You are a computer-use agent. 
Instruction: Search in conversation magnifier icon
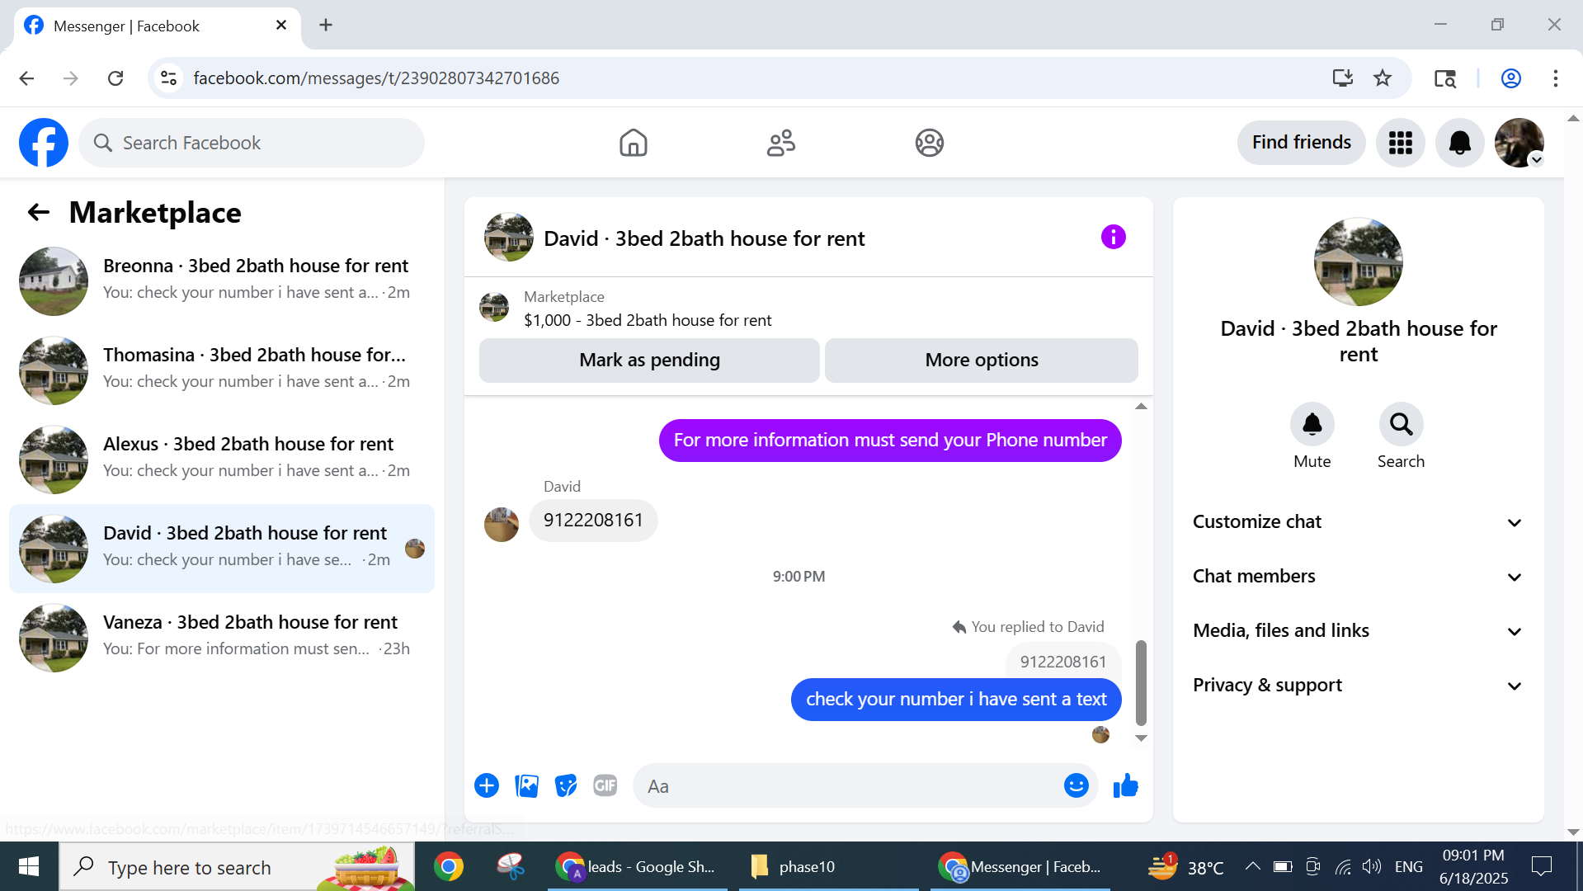pos(1401,424)
